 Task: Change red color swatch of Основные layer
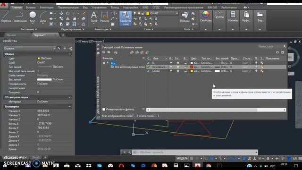(192, 67)
